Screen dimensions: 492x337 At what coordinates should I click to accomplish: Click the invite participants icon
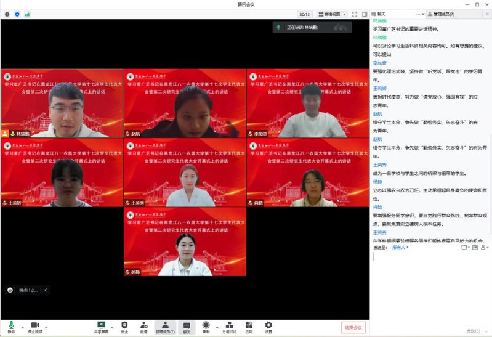(x=143, y=327)
